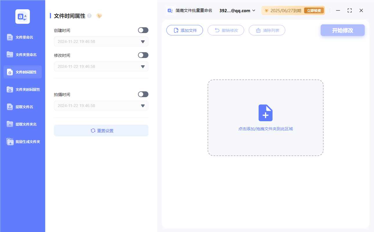Screen dimensions: 374x232
Task: Open the 批量生成文件夹 tool
Action: 22,142
